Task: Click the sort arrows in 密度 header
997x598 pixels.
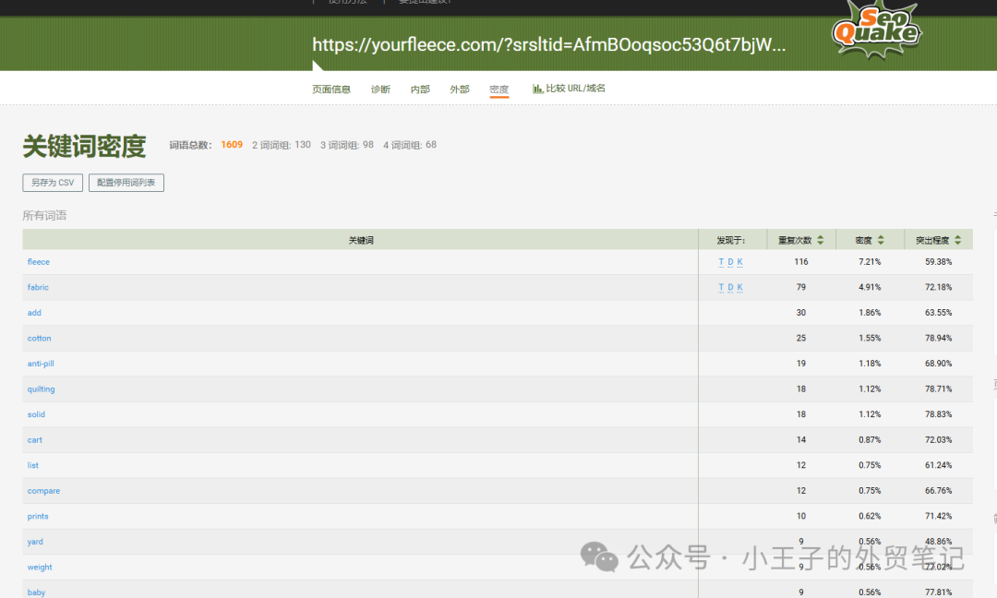Action: pyautogui.click(x=881, y=240)
